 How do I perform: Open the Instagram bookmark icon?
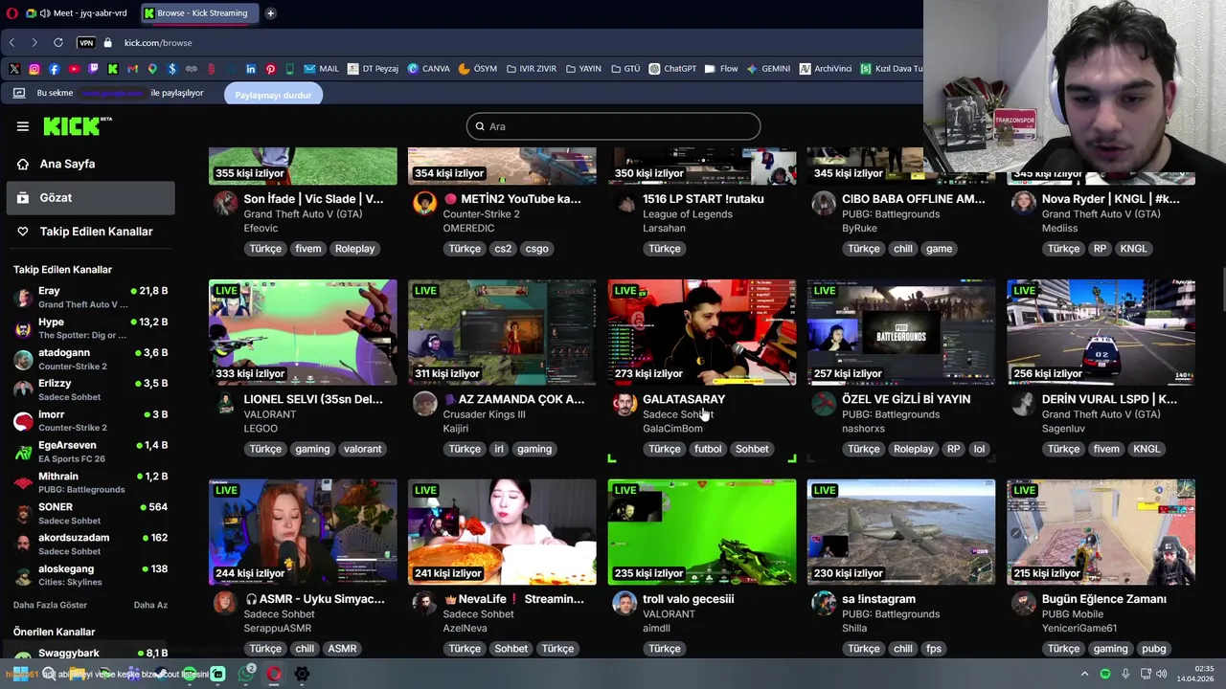click(34, 69)
